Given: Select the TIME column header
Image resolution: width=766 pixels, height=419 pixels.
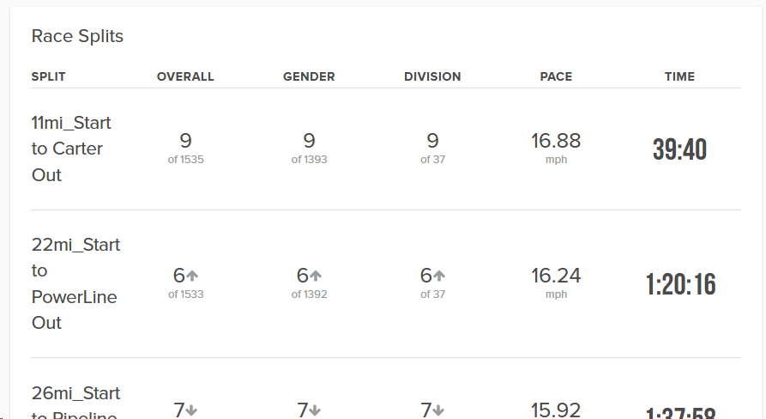Looking at the screenshot, I should 679,76.
